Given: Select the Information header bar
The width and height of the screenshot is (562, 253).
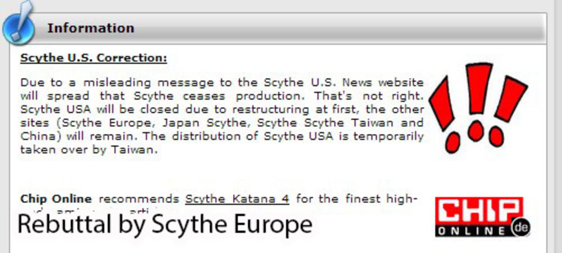Looking at the screenshot, I should click(91, 28).
